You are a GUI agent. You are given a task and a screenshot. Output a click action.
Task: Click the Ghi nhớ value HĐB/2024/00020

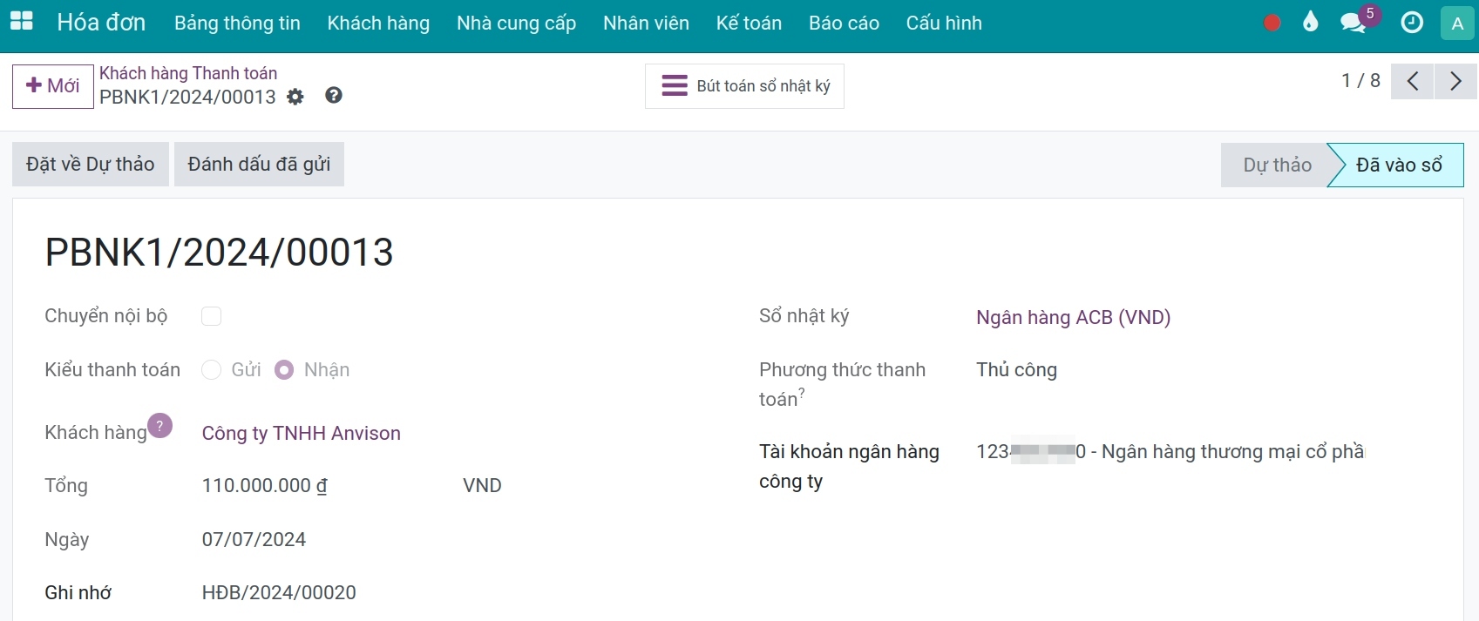(279, 592)
